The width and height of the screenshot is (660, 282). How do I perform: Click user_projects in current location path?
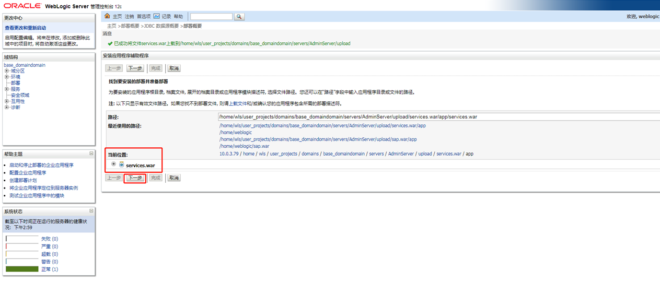[x=283, y=154]
